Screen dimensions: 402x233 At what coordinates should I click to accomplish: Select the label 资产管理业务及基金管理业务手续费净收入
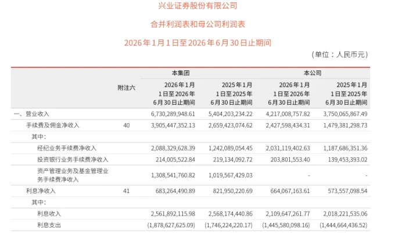point(73,175)
